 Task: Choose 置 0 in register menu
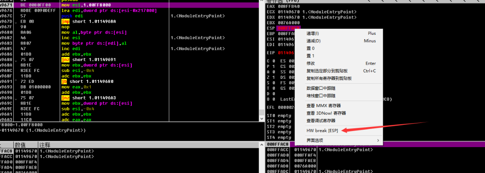(x=339, y=48)
